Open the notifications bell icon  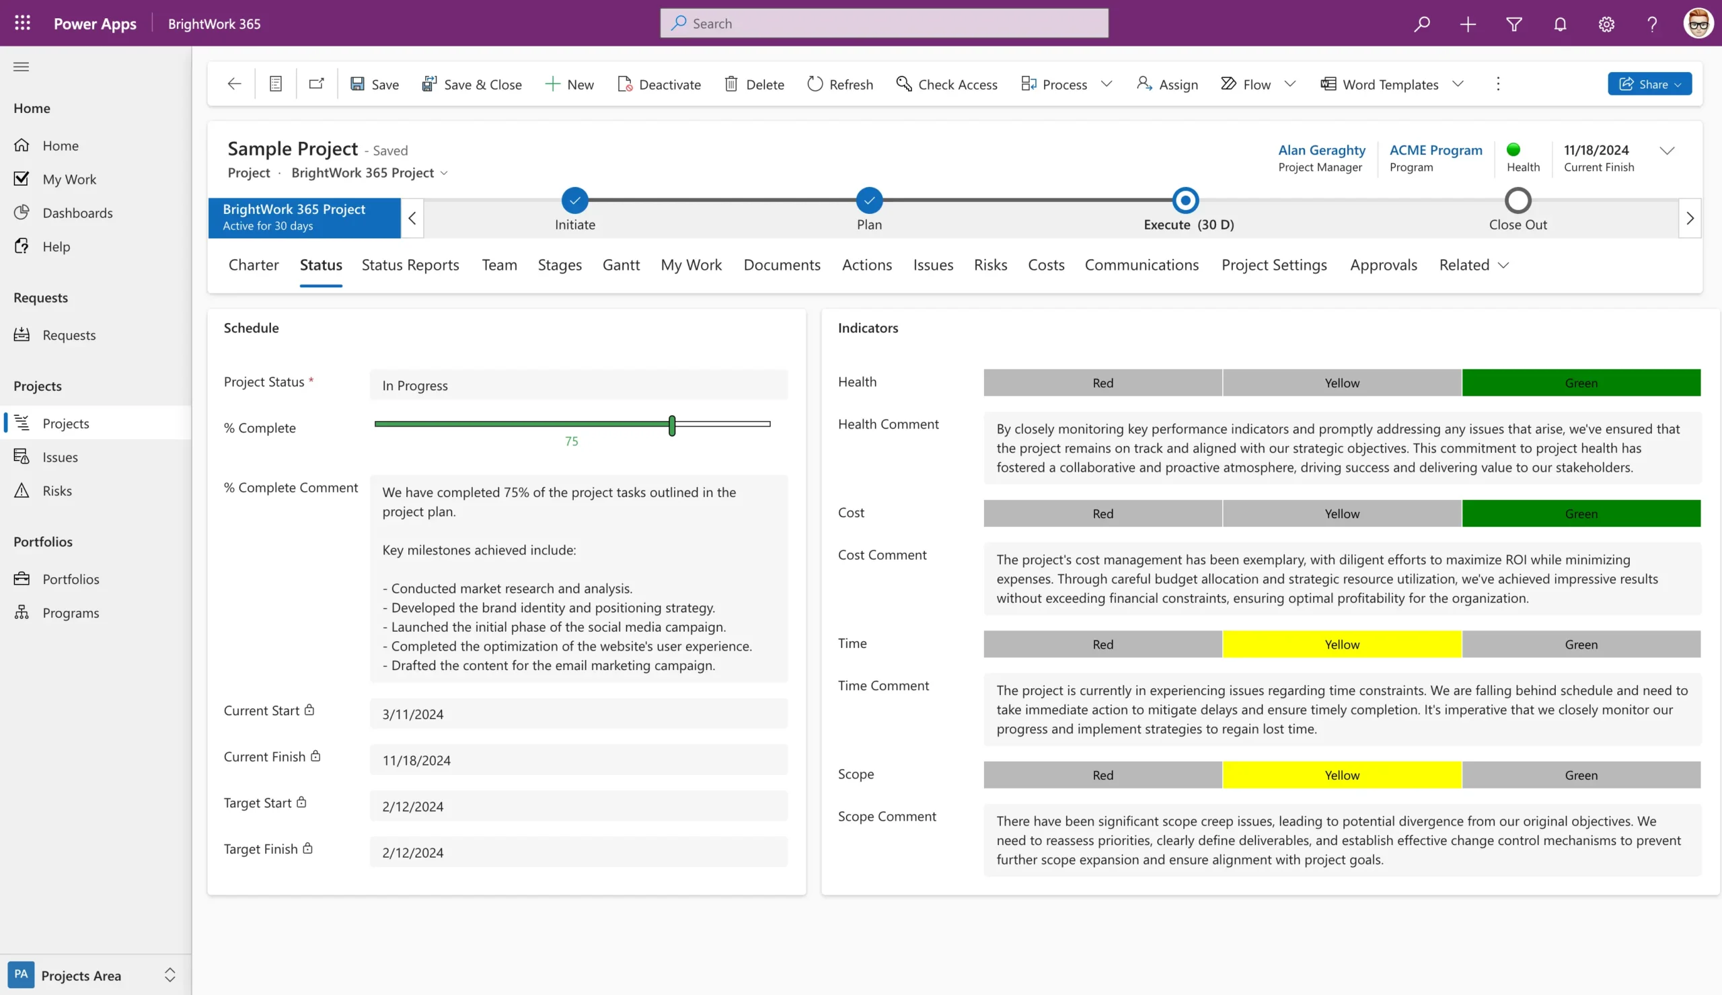(x=1560, y=24)
